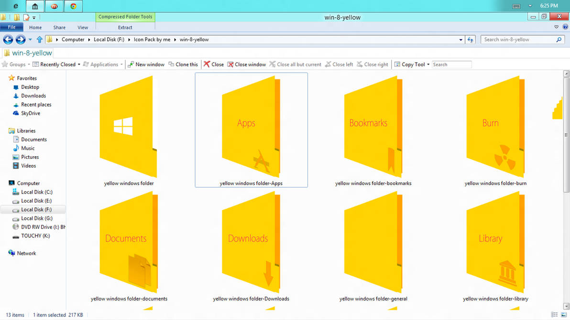The height and width of the screenshot is (320, 570).
Task: Switch to the Share ribbon tab
Action: (x=59, y=27)
